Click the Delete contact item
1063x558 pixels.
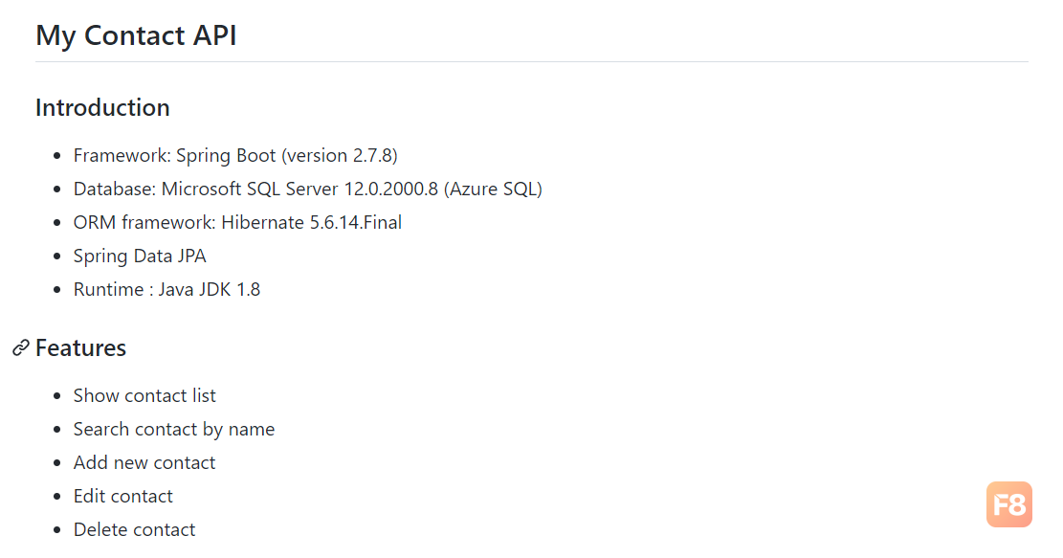coord(134,529)
